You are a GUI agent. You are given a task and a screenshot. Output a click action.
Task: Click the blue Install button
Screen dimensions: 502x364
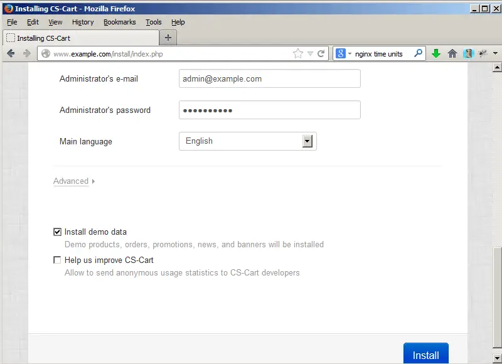(426, 353)
